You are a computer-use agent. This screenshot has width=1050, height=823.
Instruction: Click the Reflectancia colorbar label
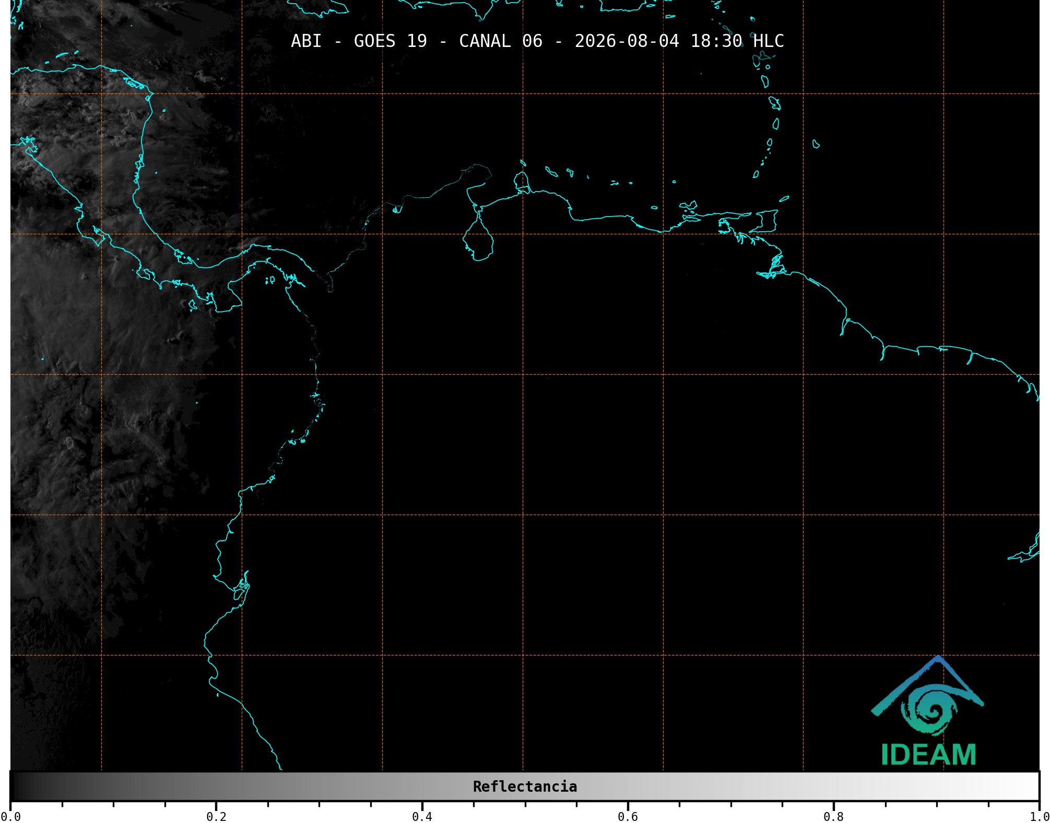525,786
